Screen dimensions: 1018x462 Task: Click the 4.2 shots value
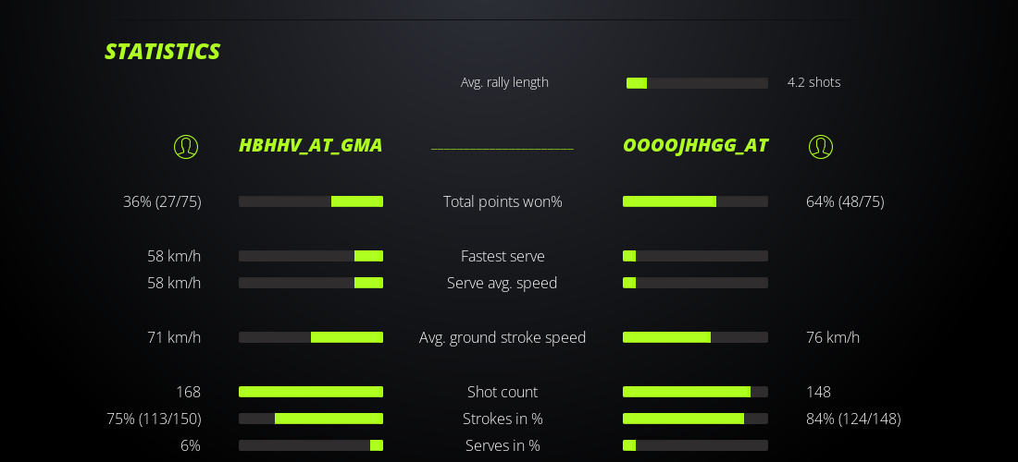(814, 82)
